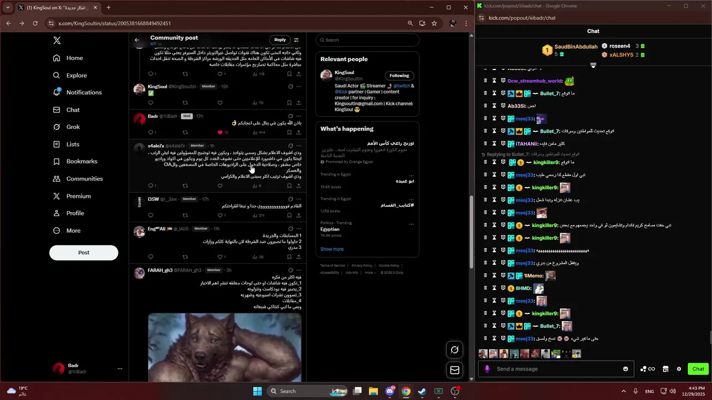This screenshot has height=400, width=712.
Task: Like KingSoul's checkmark reply
Action: coord(220,103)
